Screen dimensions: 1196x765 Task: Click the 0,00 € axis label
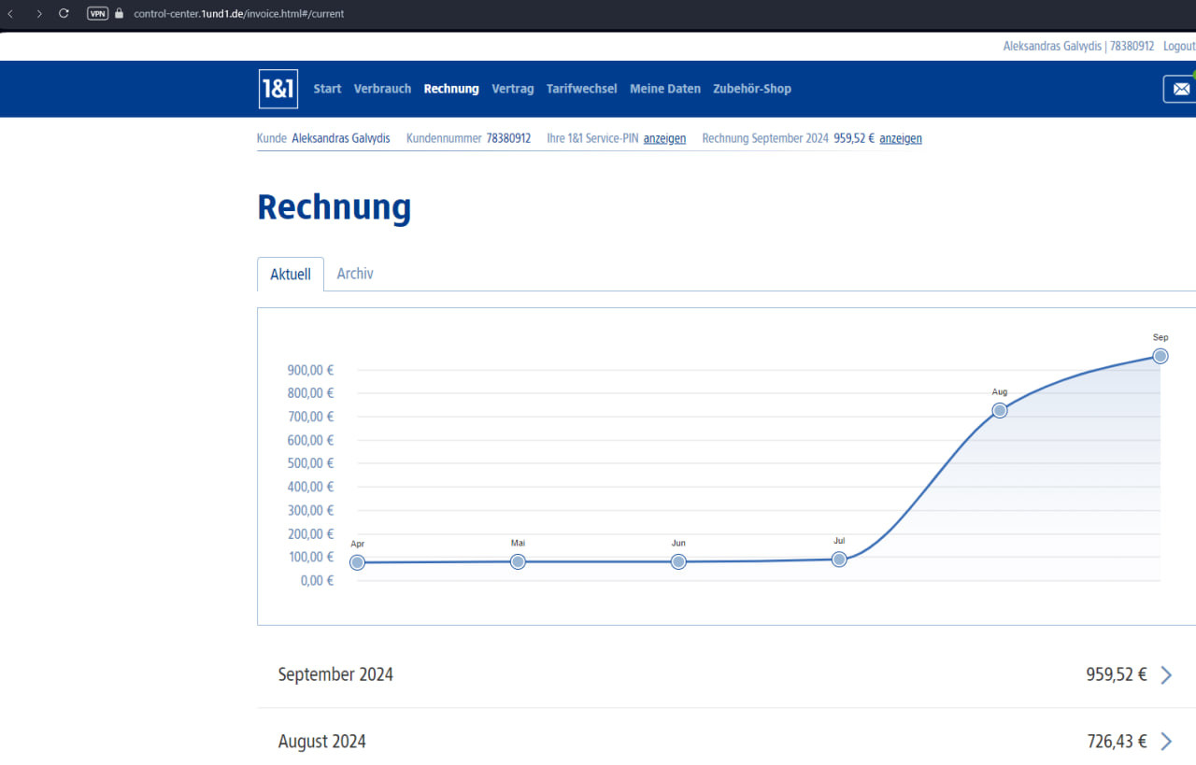click(317, 580)
